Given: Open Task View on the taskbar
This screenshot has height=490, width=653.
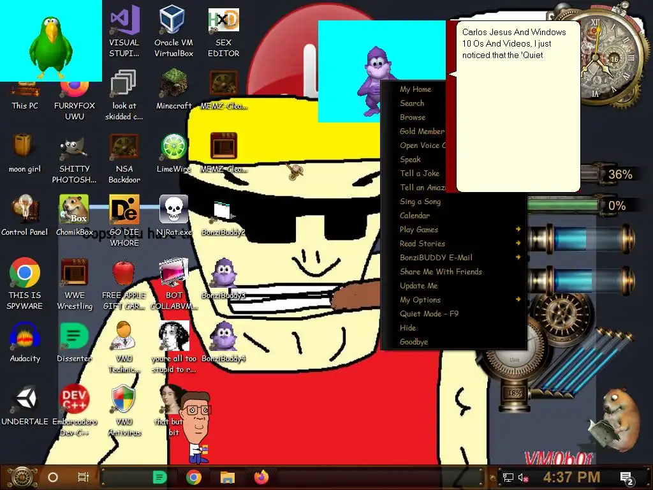Looking at the screenshot, I should coord(84,477).
